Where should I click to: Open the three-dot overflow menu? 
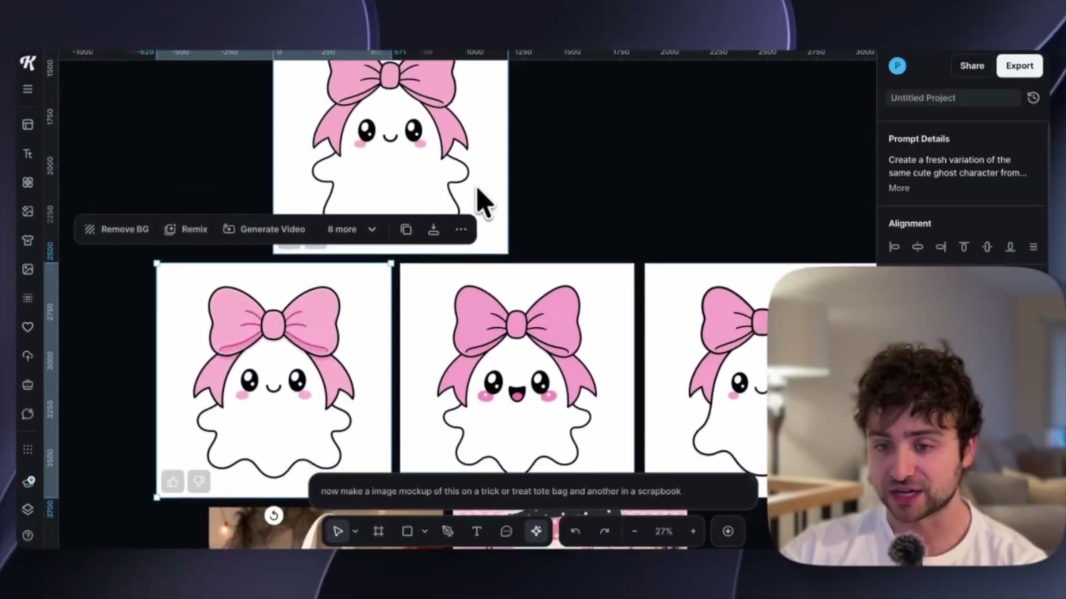point(461,229)
